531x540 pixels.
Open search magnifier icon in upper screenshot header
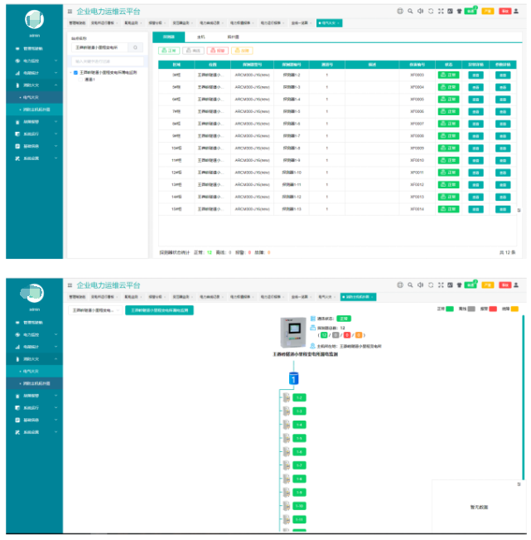pyautogui.click(x=410, y=11)
